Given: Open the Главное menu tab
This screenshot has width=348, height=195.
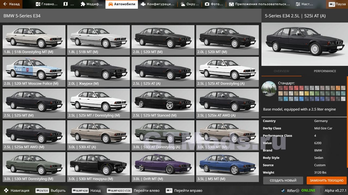Looking at the screenshot, I should [46, 4].
